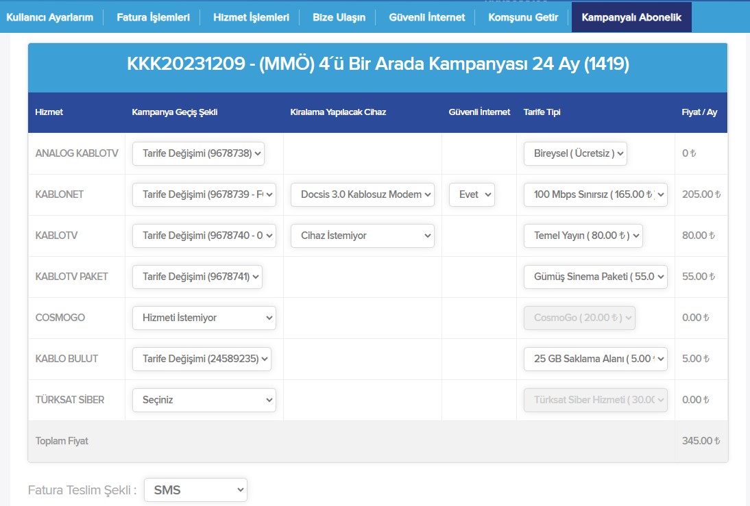This screenshot has height=506, width=750.
Task: Click KABLO BULUT price 5.00 value
Action: 695,359
